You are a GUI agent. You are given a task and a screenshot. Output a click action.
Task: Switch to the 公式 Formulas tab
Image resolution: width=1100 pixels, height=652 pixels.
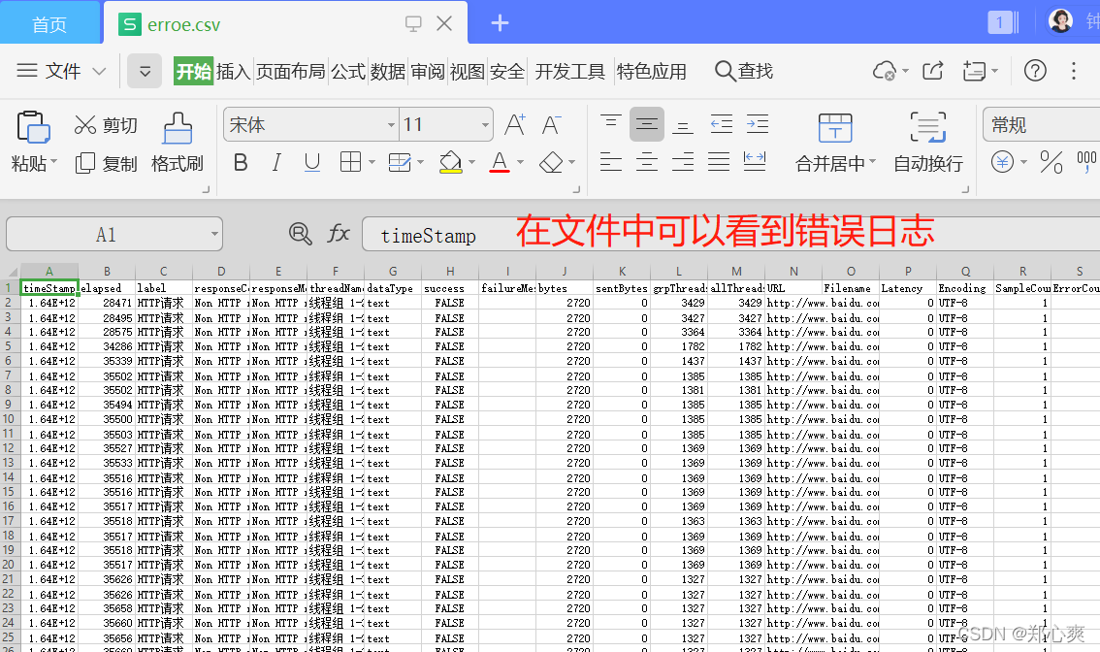point(348,72)
